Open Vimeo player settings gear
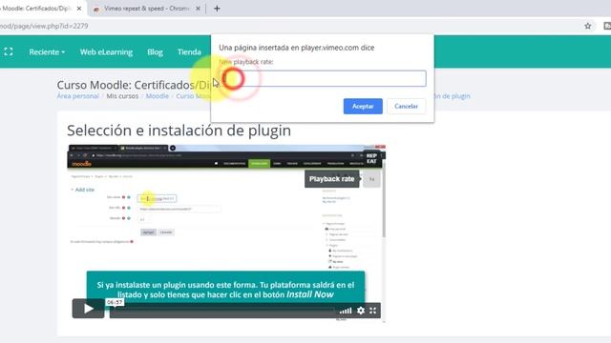 click(361, 311)
